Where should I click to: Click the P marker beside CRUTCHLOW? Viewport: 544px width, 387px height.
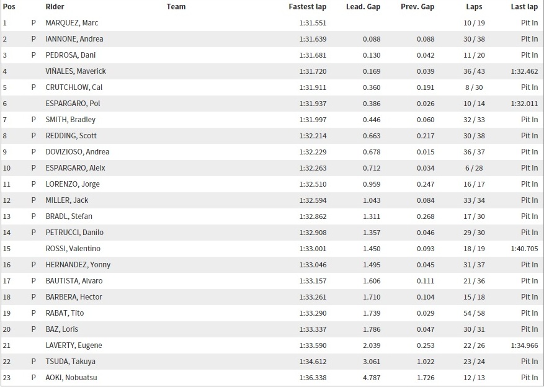pos(33,87)
